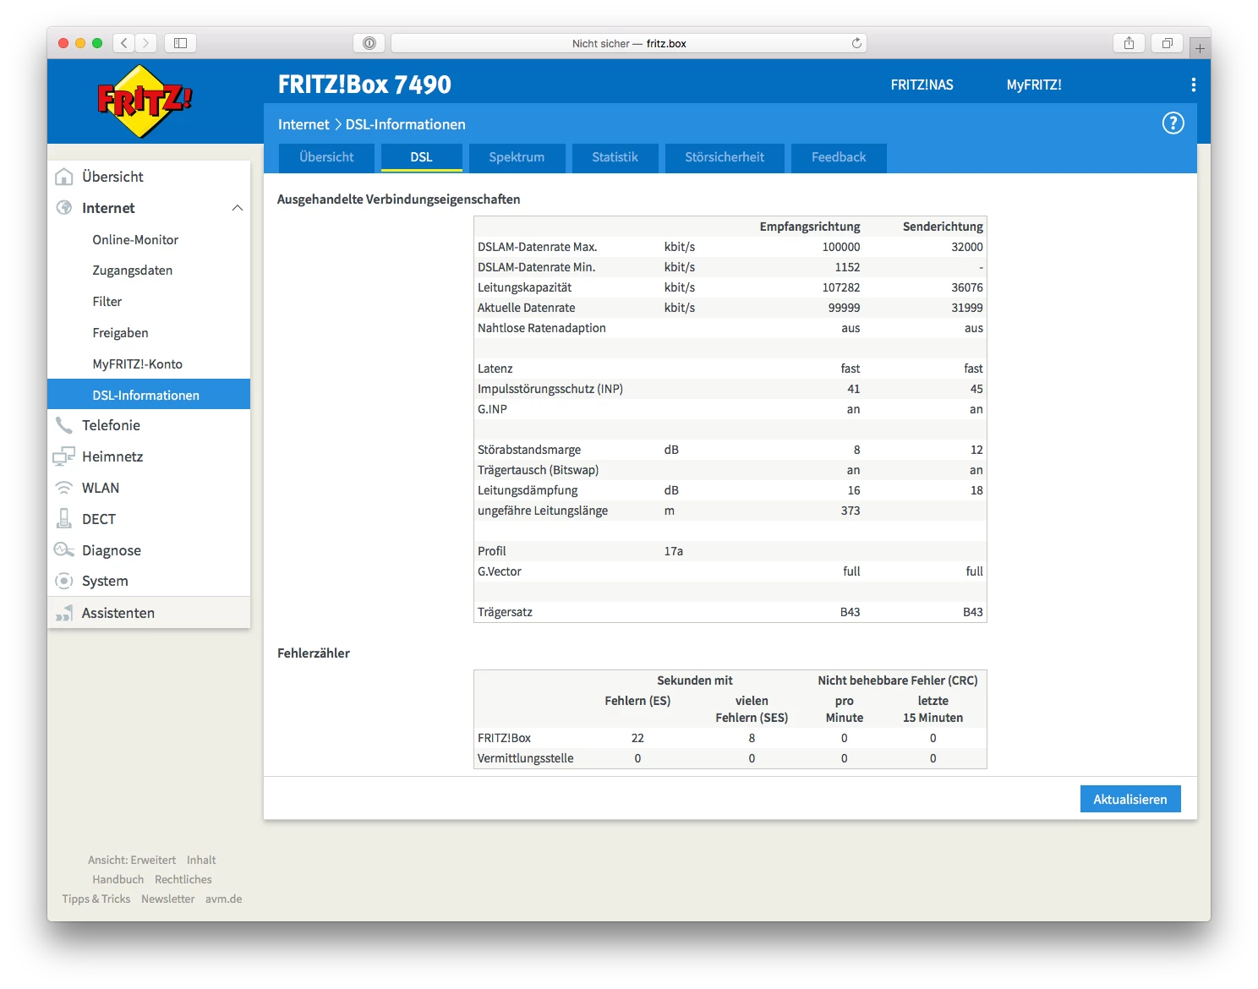Open a new Safari tab
The width and height of the screenshot is (1258, 989).
[1200, 48]
